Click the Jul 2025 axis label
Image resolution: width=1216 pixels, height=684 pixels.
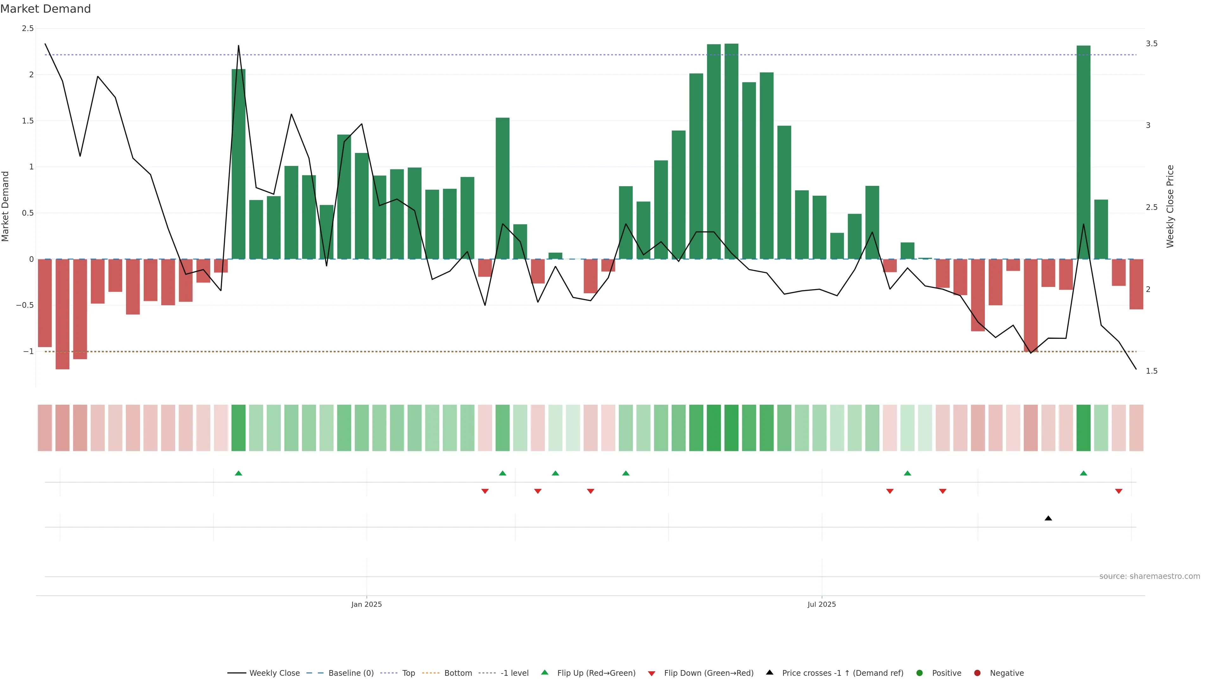[x=821, y=604]
